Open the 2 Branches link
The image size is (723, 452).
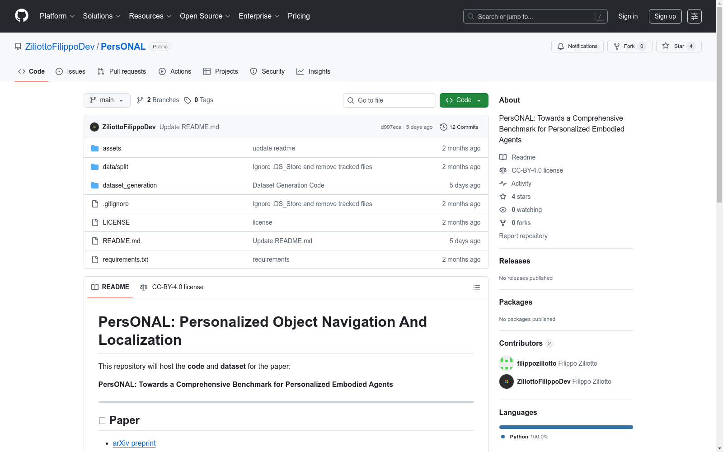(158, 100)
